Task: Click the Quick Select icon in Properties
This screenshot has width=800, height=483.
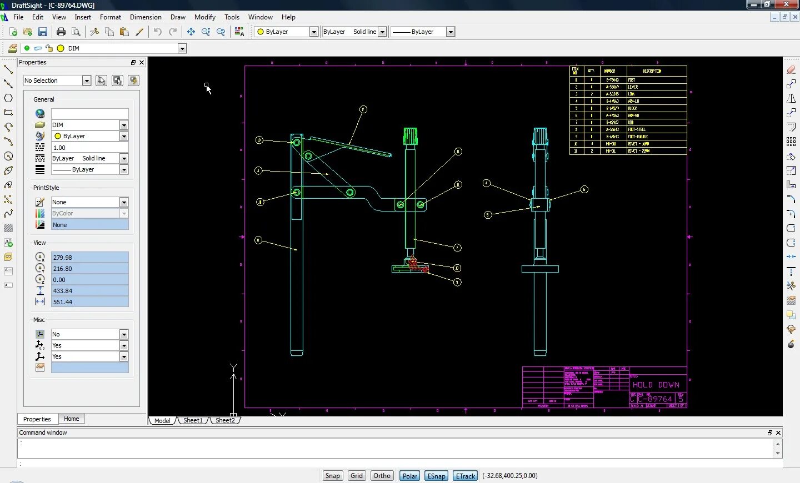Action: tap(133, 80)
